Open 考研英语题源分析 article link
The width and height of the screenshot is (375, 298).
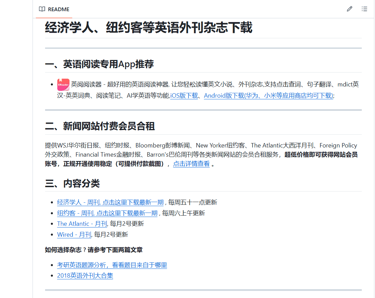[112, 265]
